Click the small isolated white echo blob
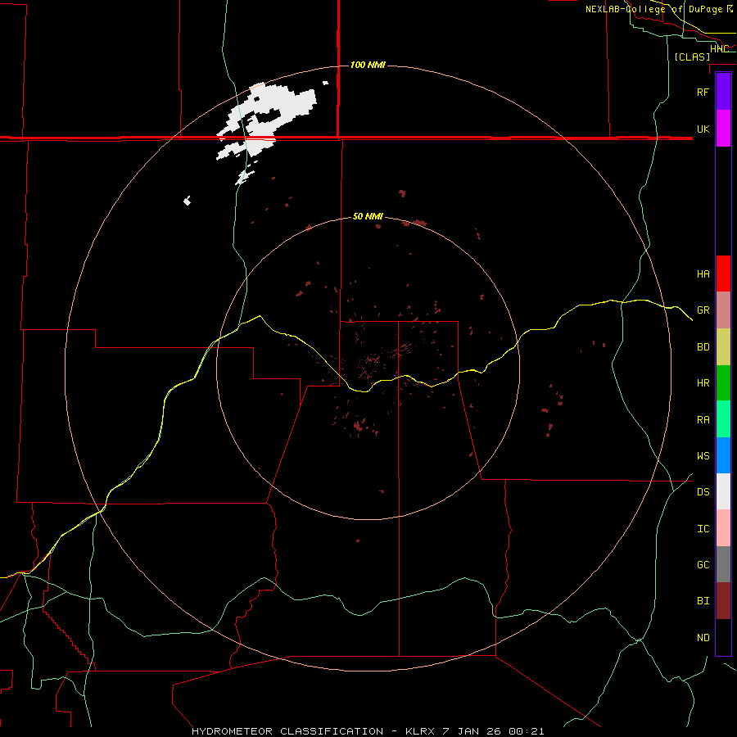The width and height of the screenshot is (737, 737). pyautogui.click(x=187, y=201)
